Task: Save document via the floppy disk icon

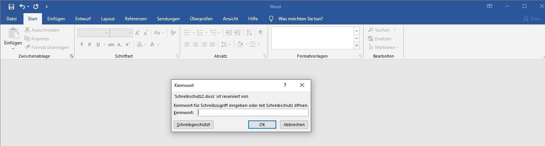Action: pos(11,6)
